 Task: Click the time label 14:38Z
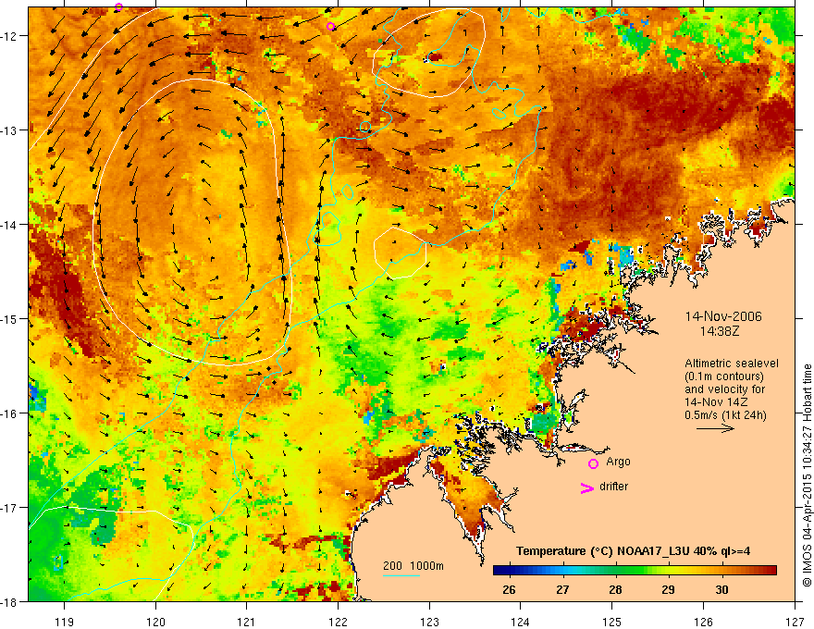pyautogui.click(x=719, y=330)
